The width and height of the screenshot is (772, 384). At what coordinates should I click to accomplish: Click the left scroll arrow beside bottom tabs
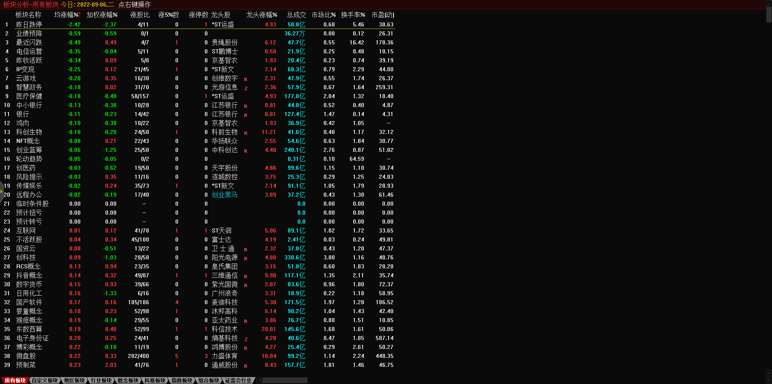pyautogui.click(x=260, y=380)
